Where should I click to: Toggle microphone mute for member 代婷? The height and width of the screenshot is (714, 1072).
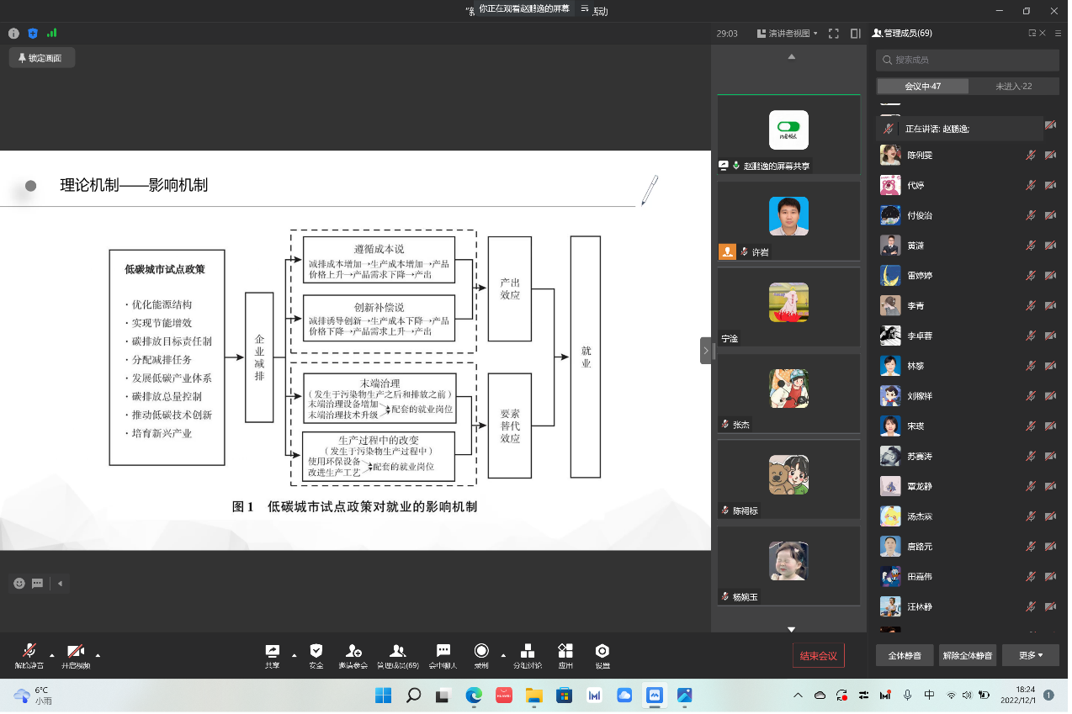pos(1031,186)
